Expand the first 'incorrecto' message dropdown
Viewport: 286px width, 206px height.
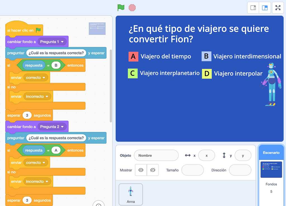pos(47,97)
